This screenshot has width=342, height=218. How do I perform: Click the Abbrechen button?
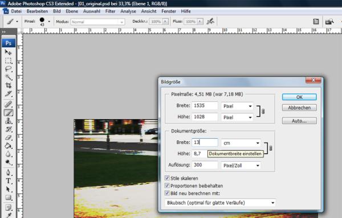tap(299, 108)
